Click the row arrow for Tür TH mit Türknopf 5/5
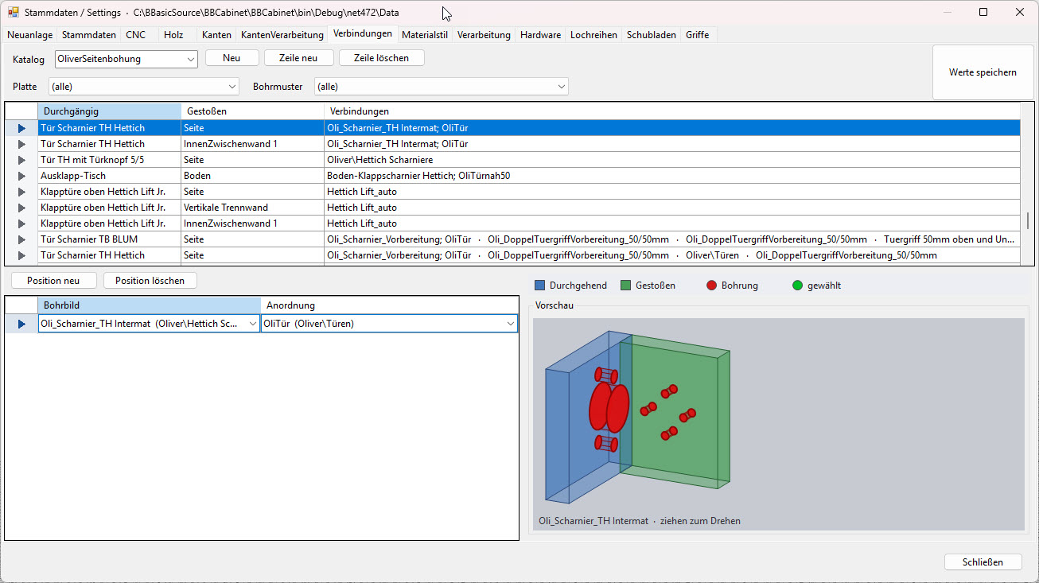Viewport: 1039px width, 583px height. [x=21, y=160]
